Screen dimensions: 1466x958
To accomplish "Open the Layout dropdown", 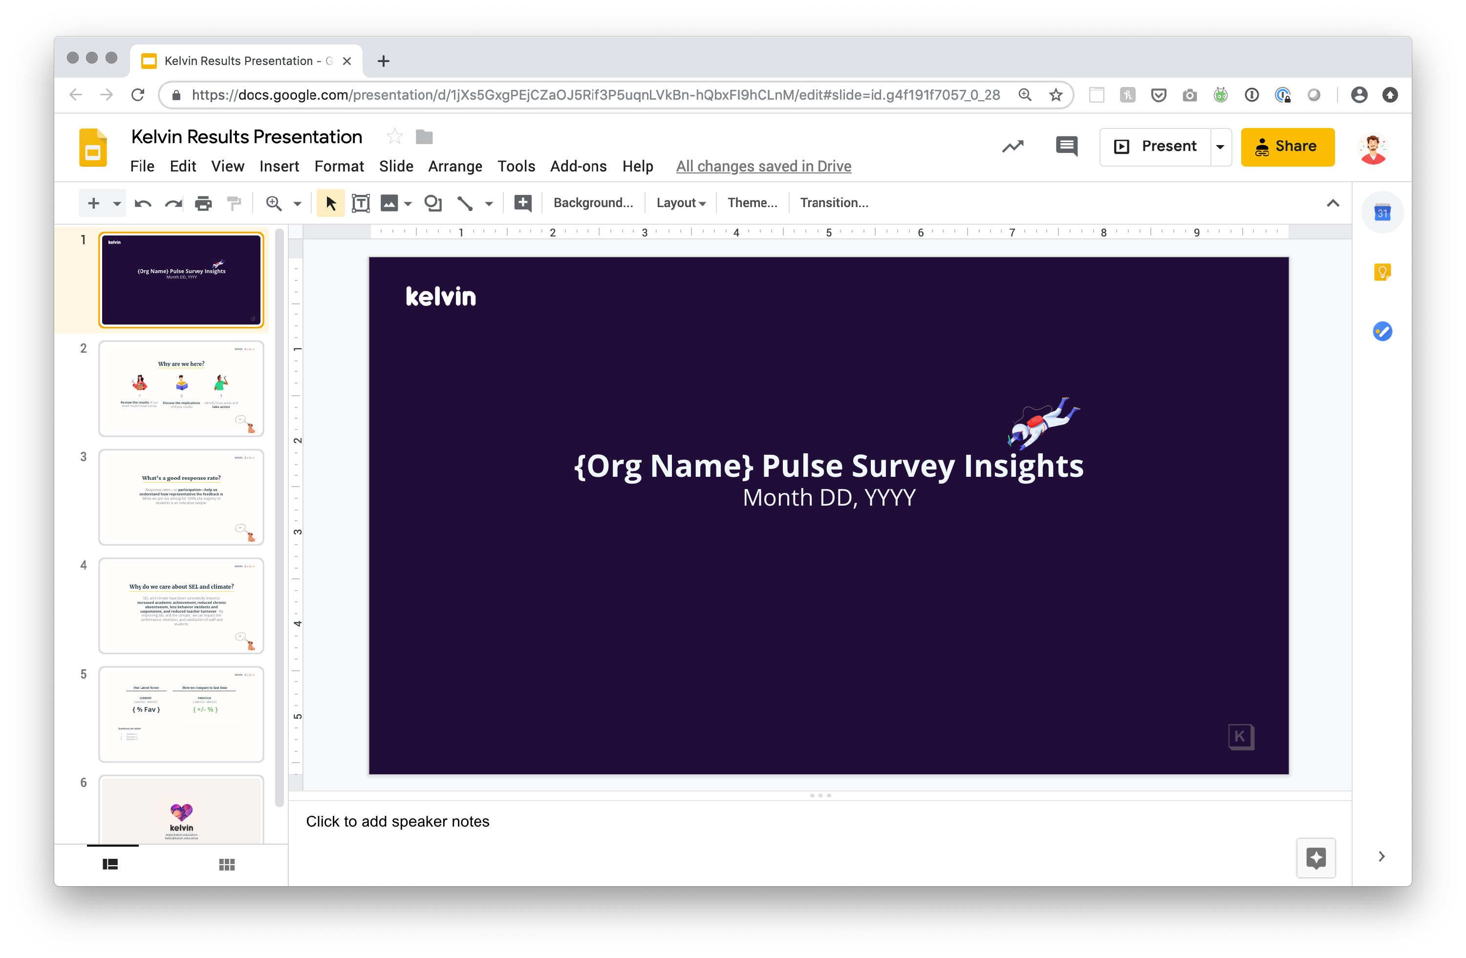I will coord(680,203).
